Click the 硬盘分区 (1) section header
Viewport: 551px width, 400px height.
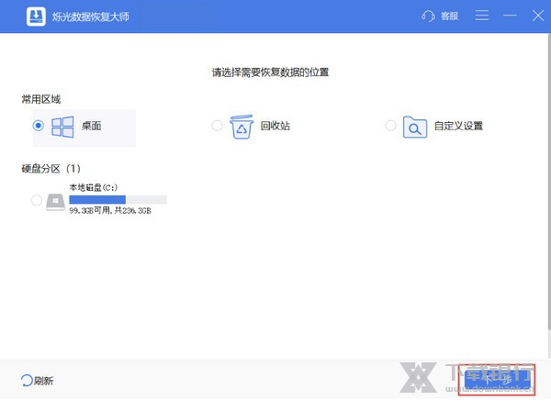coord(51,169)
